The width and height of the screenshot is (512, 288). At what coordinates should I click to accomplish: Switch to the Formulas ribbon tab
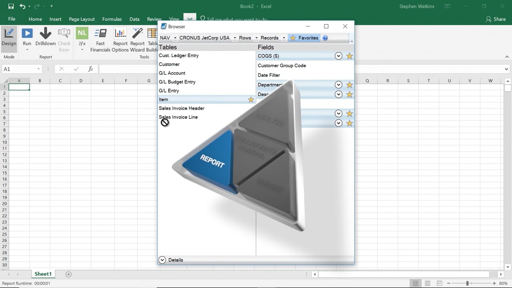tap(112, 19)
